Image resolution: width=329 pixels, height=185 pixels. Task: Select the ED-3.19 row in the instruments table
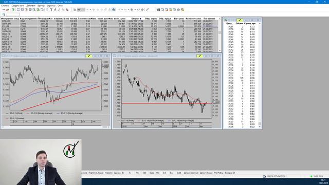pos(109,26)
